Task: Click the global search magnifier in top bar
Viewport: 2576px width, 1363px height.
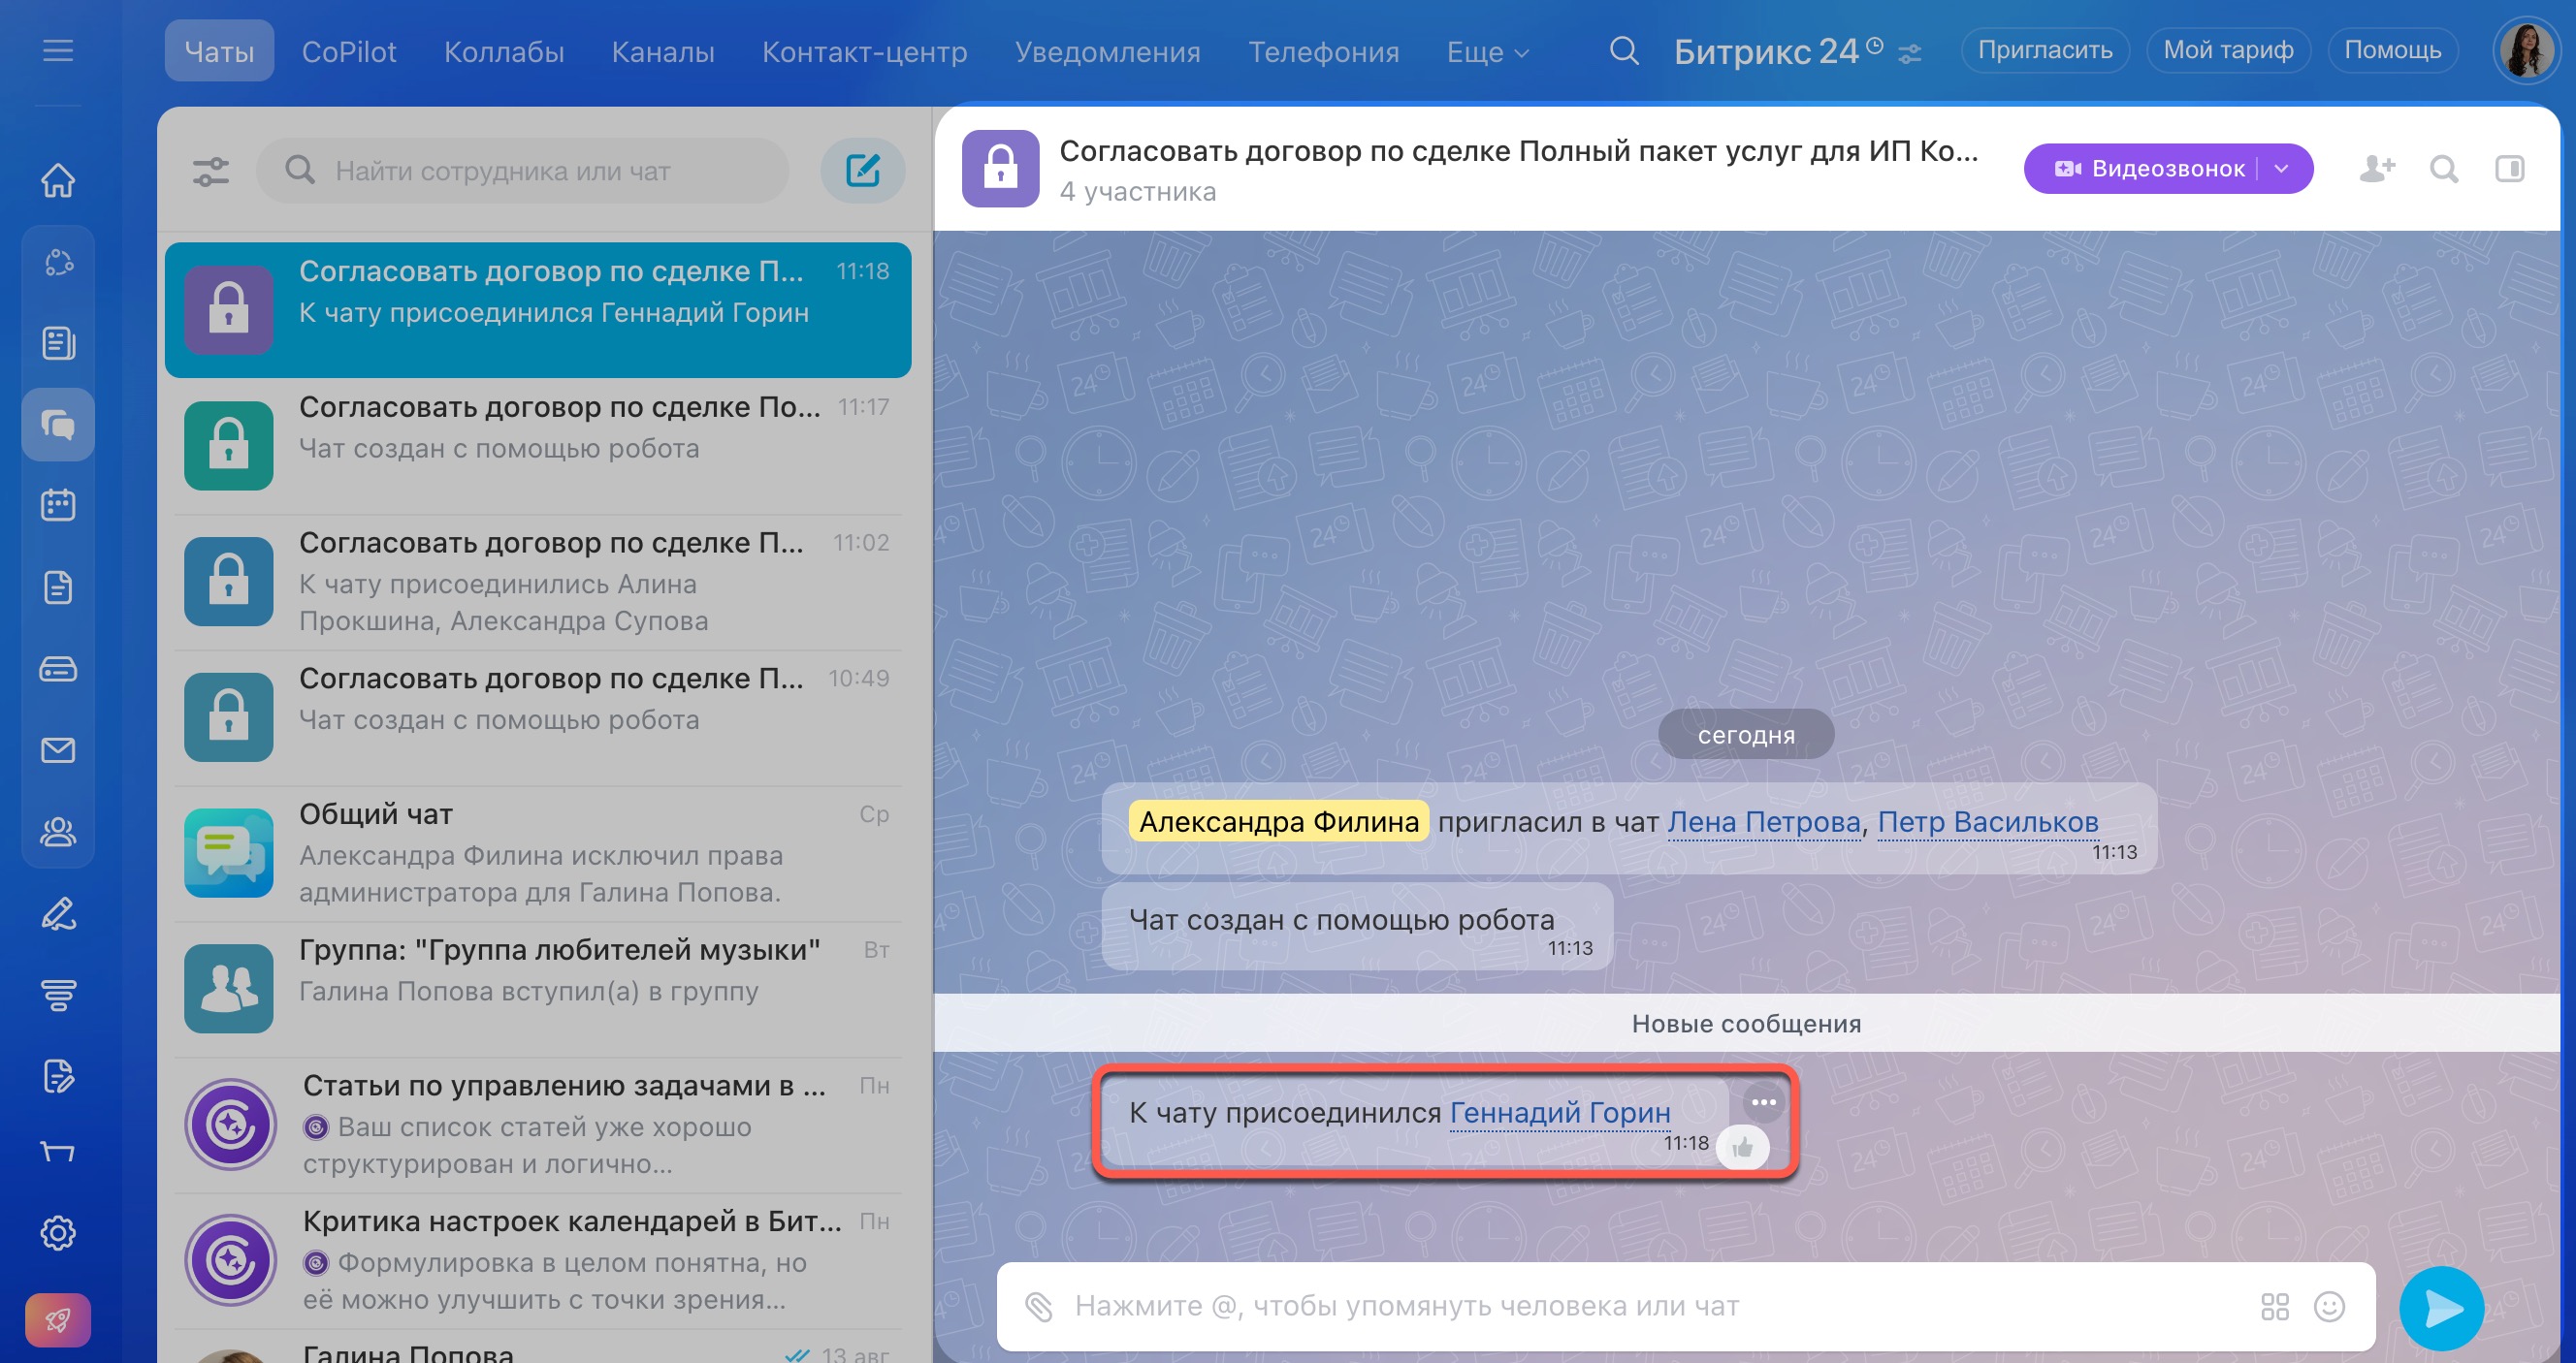Action: click(1624, 51)
